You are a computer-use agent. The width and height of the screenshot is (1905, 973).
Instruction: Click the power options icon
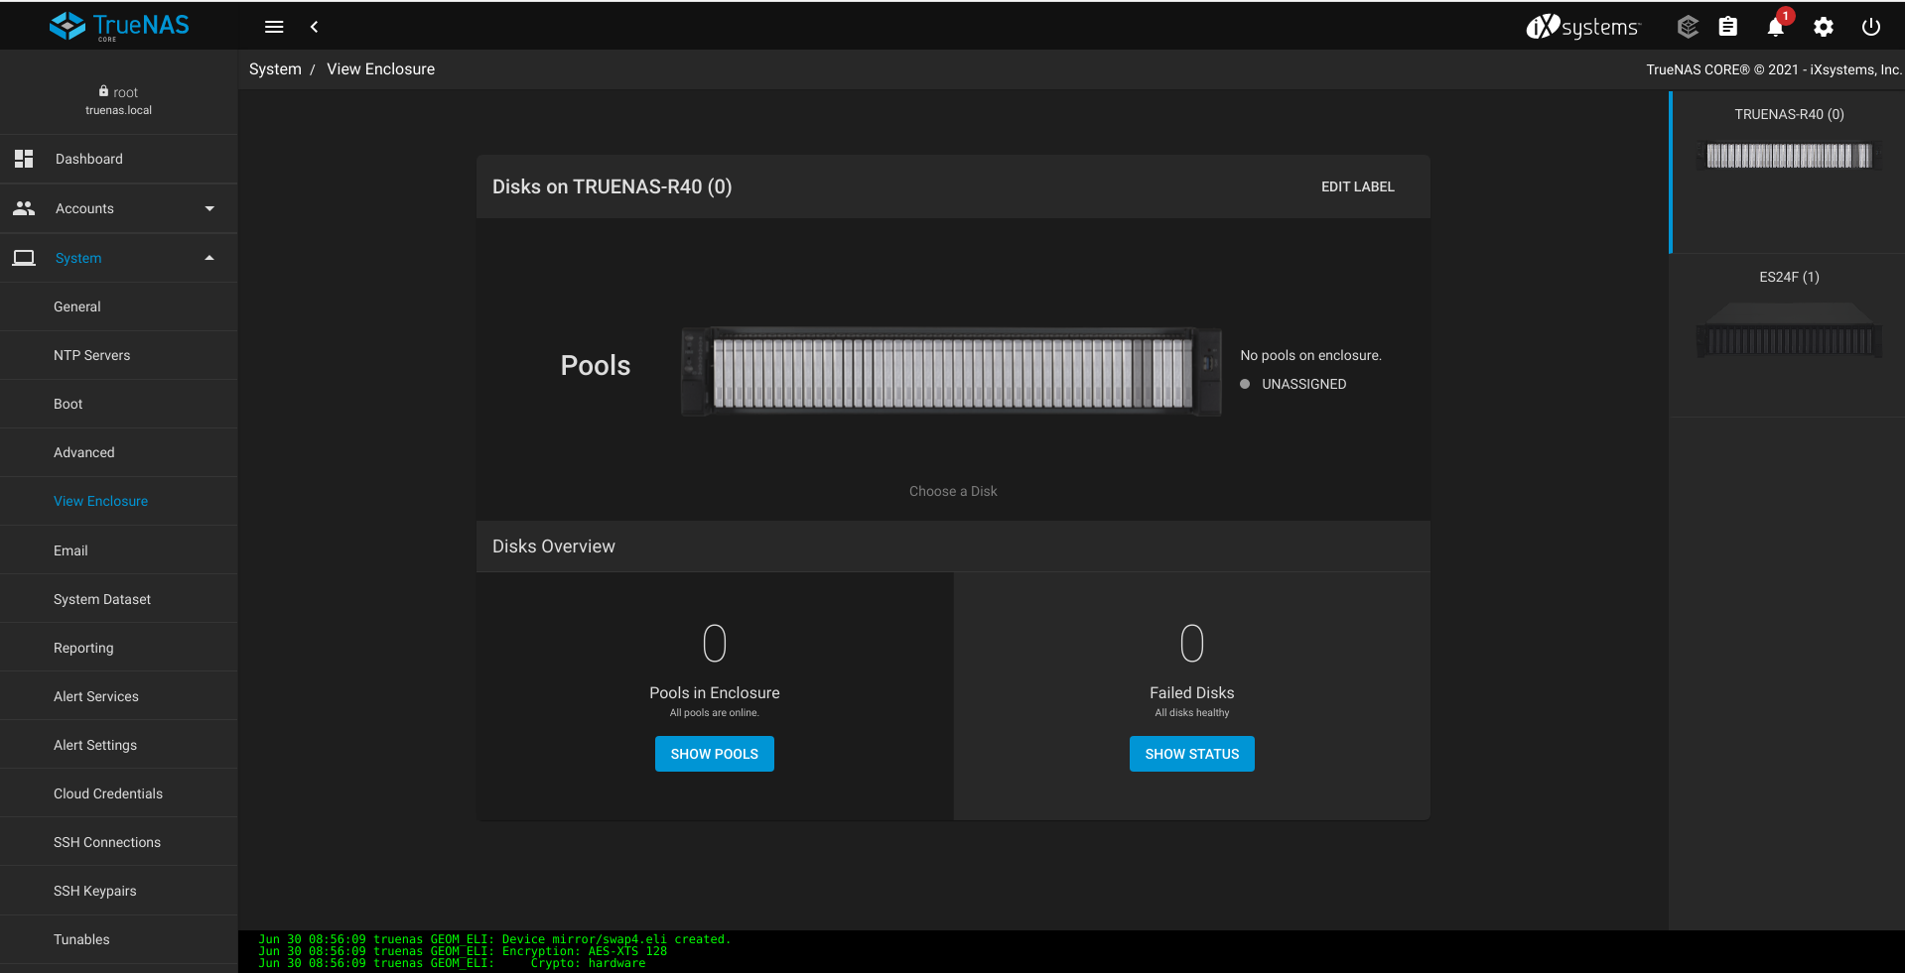1871,27
